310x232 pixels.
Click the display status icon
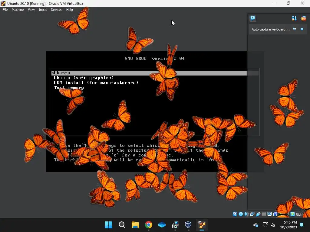coord(269,214)
